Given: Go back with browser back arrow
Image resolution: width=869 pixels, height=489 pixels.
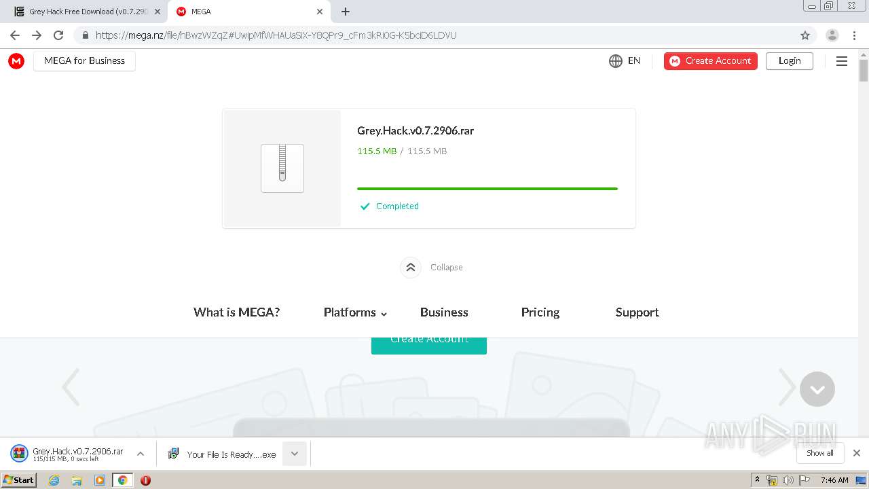Looking at the screenshot, I should coord(15,35).
